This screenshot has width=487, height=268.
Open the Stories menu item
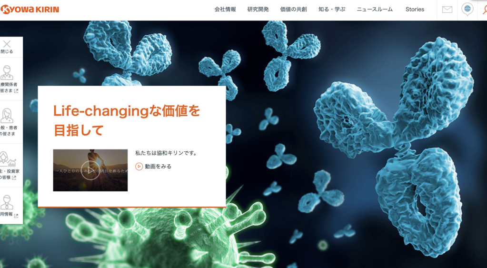point(415,10)
